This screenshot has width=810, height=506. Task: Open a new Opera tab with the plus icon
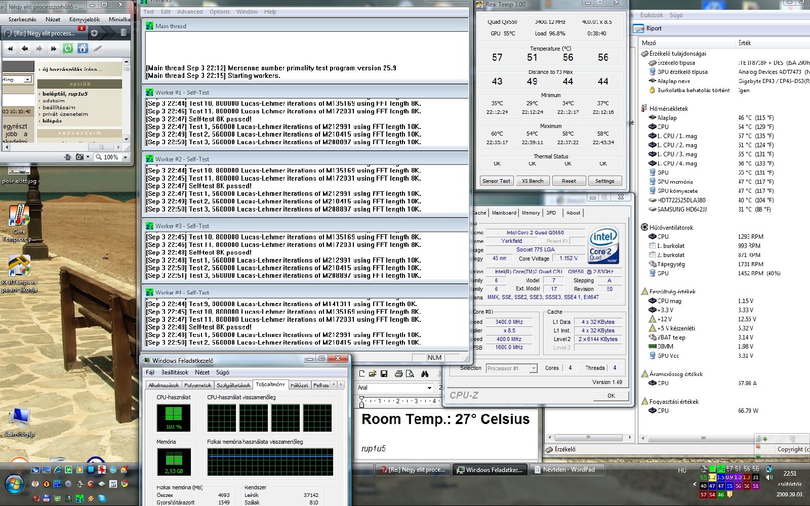(94, 33)
